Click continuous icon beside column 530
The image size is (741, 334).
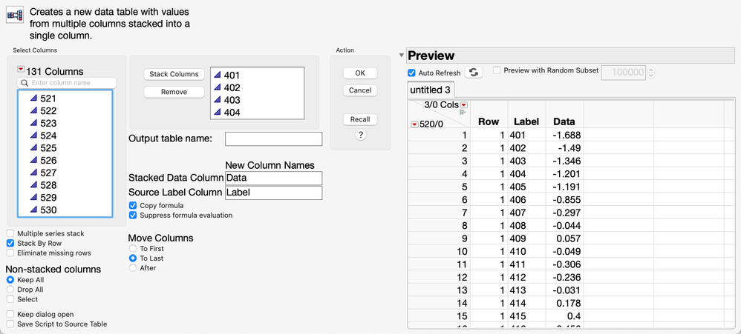[x=33, y=210]
